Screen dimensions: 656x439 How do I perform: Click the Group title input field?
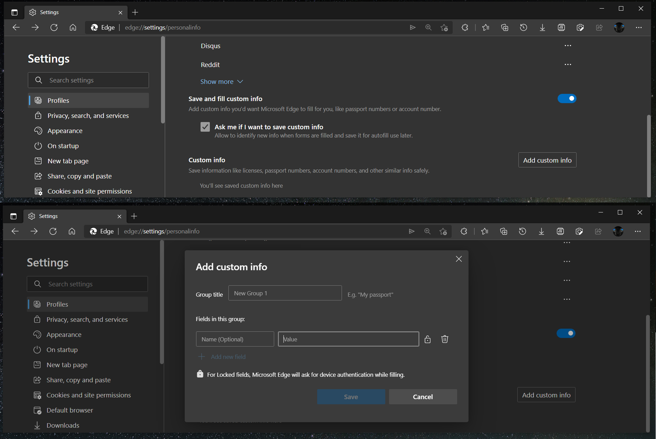pyautogui.click(x=285, y=293)
